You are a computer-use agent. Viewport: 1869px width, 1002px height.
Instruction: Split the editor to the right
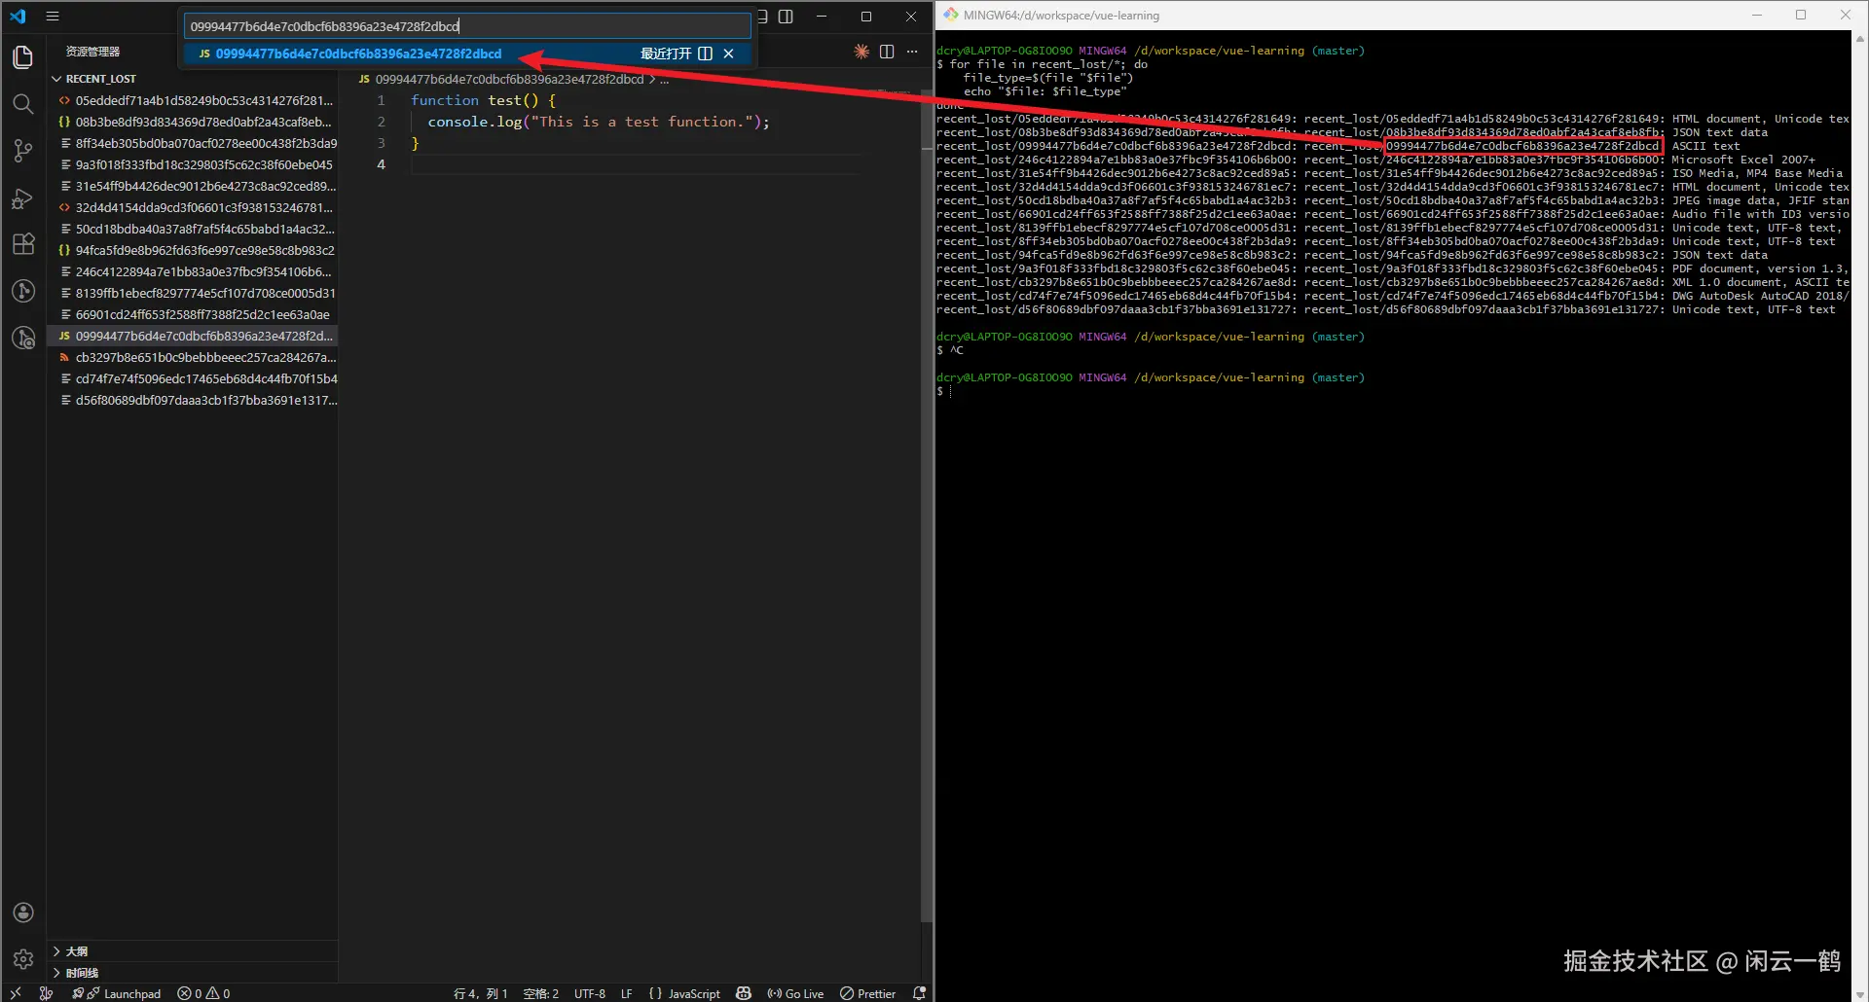(x=887, y=52)
